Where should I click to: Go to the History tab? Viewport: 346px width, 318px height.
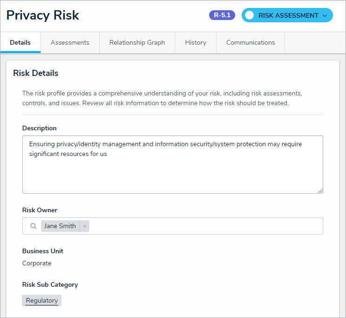[x=196, y=42]
